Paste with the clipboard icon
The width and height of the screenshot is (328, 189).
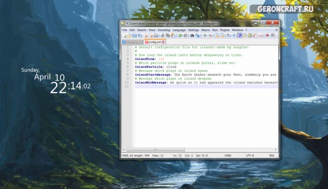[x=173, y=36]
